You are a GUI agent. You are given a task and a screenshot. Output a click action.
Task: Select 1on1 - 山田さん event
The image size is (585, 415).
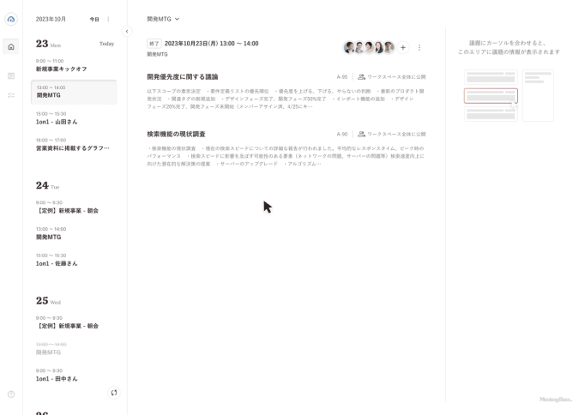coord(57,122)
